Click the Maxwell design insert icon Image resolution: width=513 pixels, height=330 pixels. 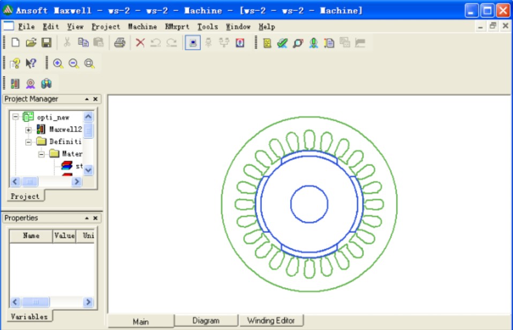click(x=15, y=84)
